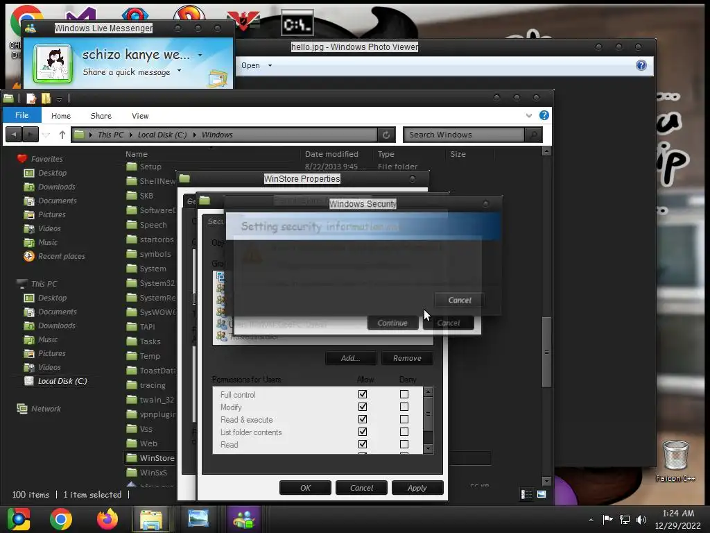Go up one folder level arrow

tap(62, 135)
